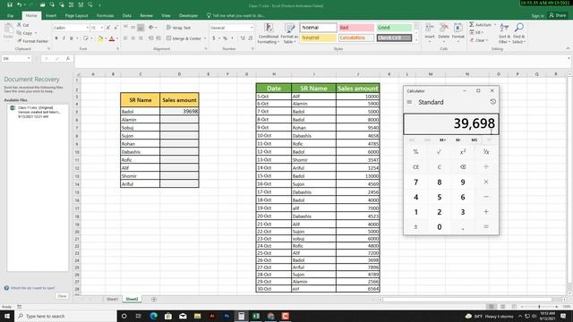The image size is (573, 322).
Task: Switch to the Sheet1 worksheet tab
Action: tap(112, 299)
